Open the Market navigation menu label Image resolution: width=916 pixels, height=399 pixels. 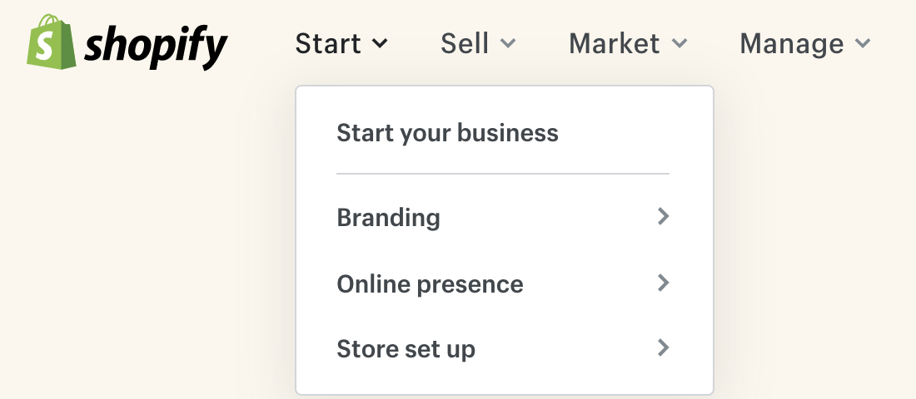(x=615, y=44)
